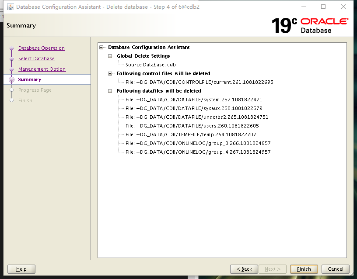Select the undotbs2.265.1081824751 datafile row
Screen dimensions: 357x279
197,117
